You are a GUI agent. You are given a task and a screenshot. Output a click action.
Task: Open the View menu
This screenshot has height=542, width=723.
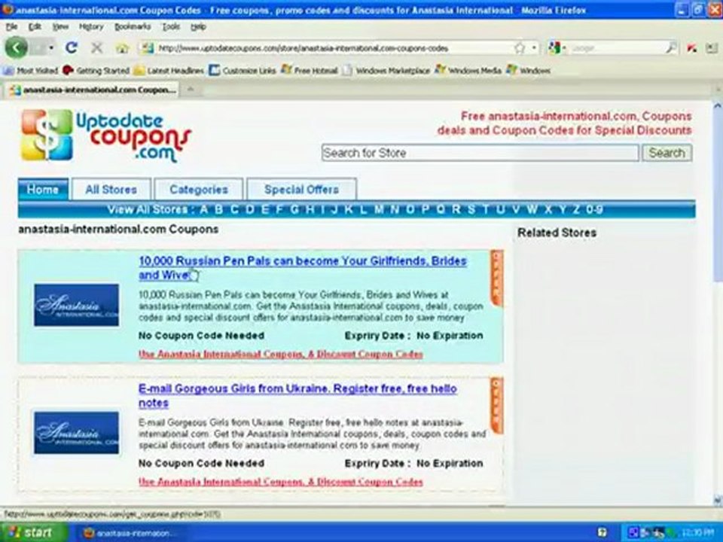tap(60, 27)
